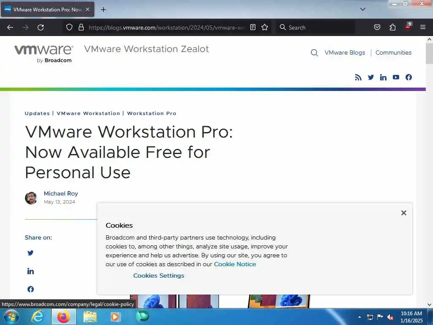This screenshot has width=433, height=325.
Task: Click the URL address field
Action: click(167, 28)
